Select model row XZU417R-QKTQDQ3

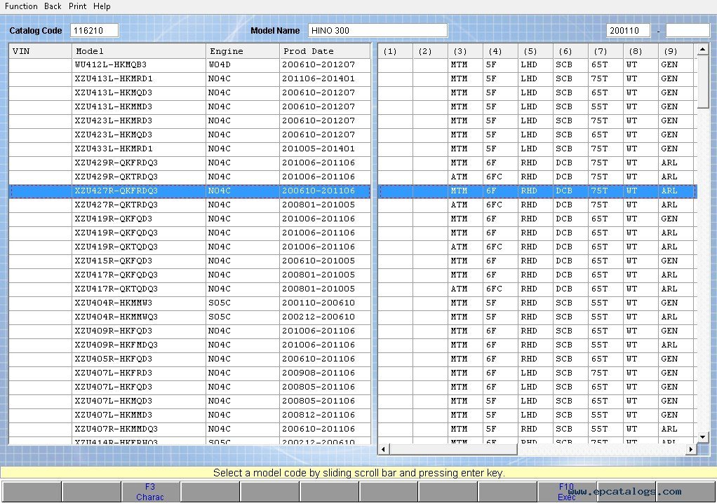[x=189, y=289]
